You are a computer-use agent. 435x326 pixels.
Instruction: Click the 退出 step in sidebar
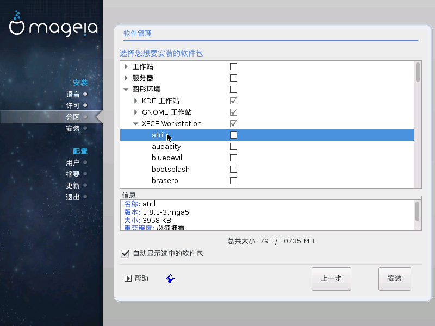(x=77, y=197)
